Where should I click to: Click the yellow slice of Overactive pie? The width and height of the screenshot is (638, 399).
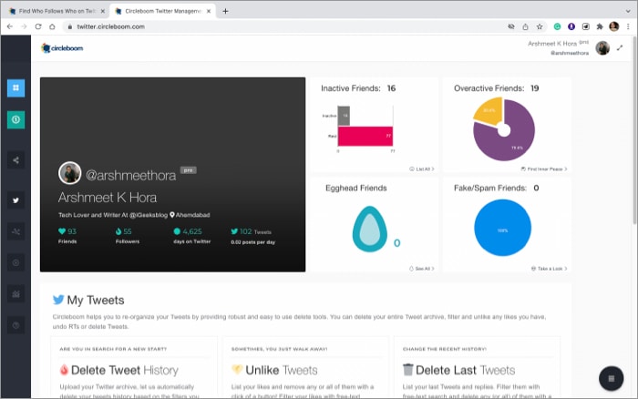[489, 110]
